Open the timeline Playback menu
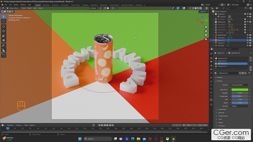 (11, 125)
